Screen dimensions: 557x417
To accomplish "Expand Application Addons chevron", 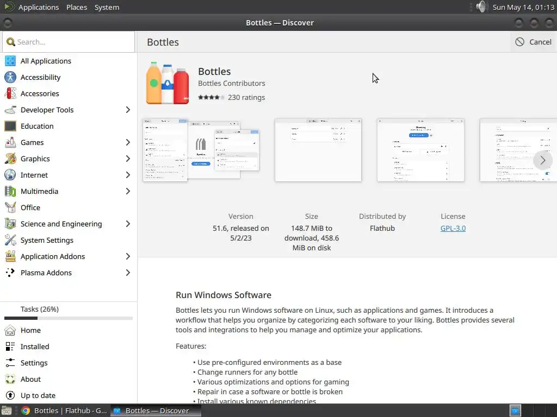I will click(128, 257).
